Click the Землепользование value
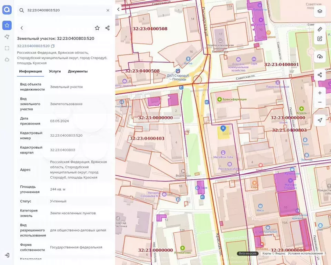The height and width of the screenshot is (265, 331). (66, 104)
